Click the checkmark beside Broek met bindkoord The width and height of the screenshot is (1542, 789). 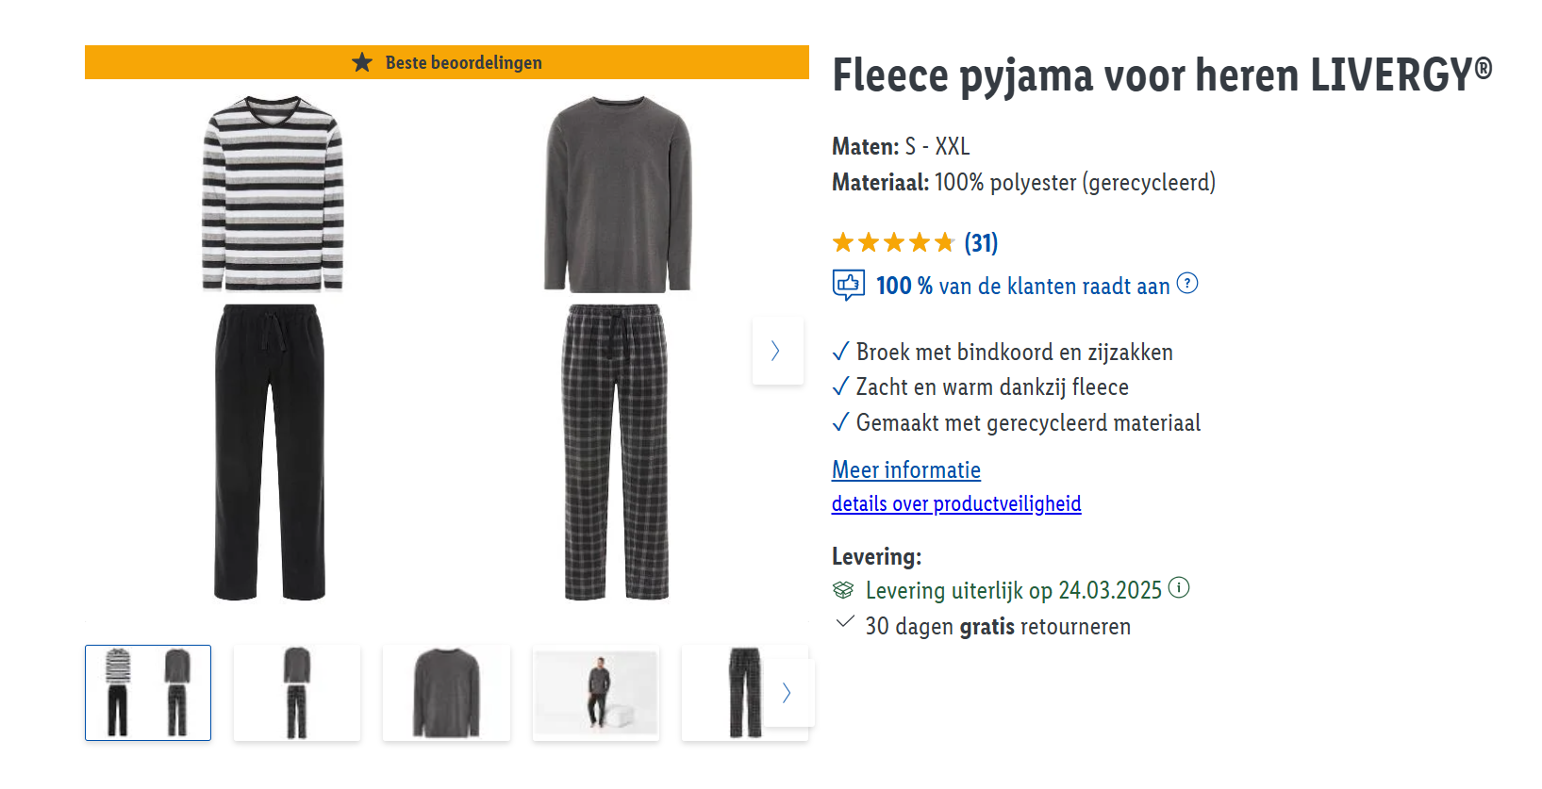pyautogui.click(x=841, y=353)
